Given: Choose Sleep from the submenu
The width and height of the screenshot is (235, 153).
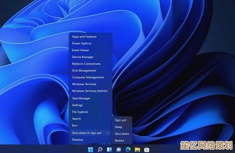Looking at the screenshot, I should click(122, 127).
